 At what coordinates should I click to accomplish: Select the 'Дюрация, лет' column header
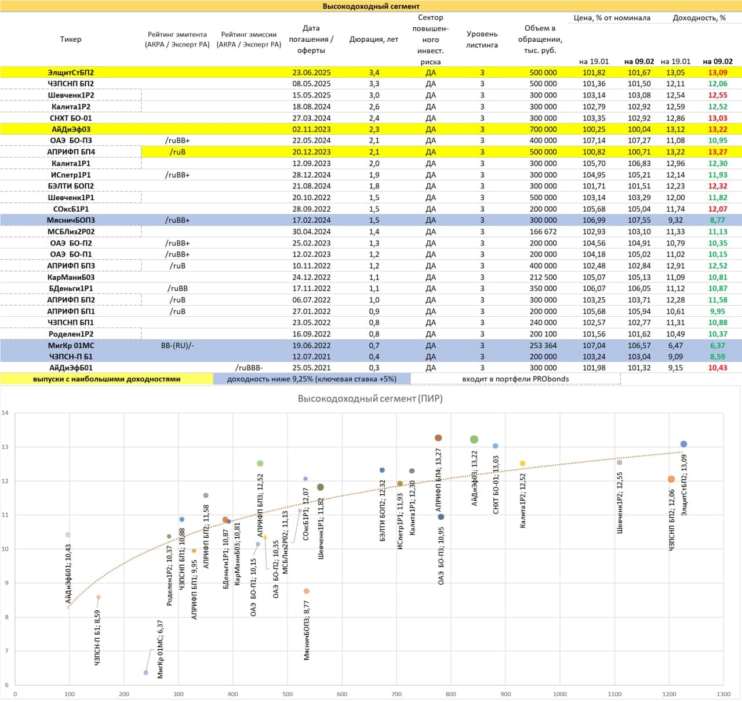pos(374,39)
